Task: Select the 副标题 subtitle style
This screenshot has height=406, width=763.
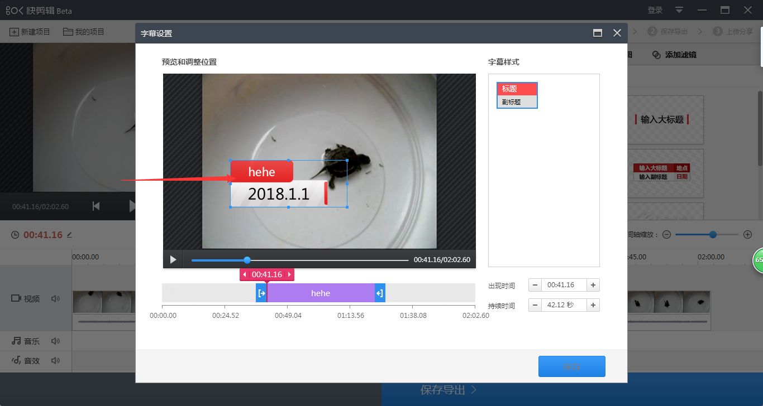Action: tap(517, 102)
